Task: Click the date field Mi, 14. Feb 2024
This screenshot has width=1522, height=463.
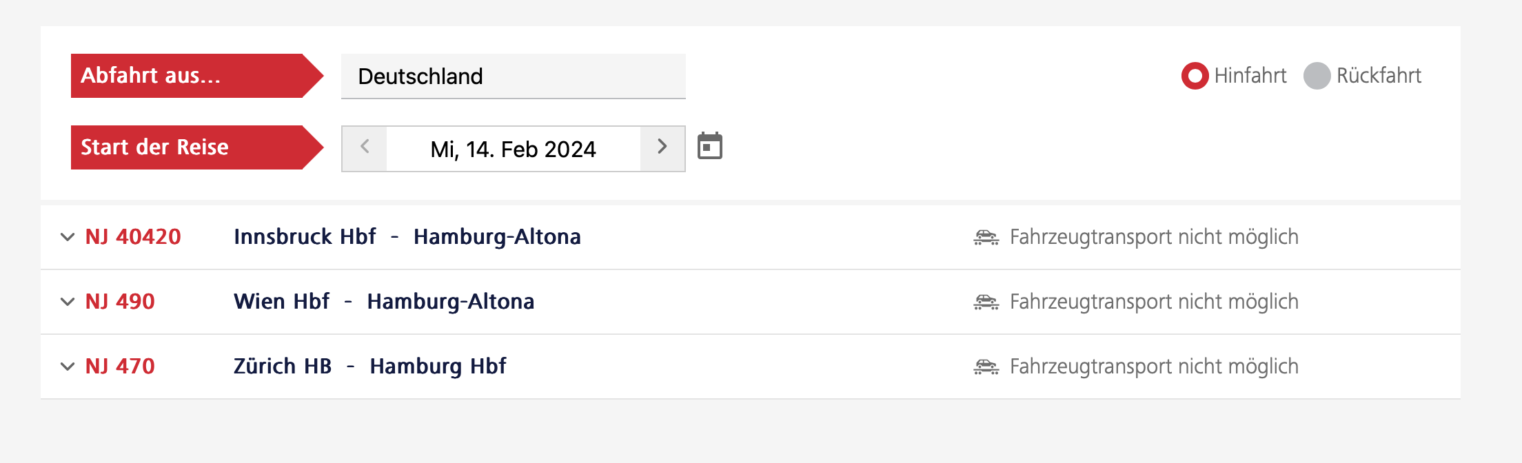Action: (513, 149)
